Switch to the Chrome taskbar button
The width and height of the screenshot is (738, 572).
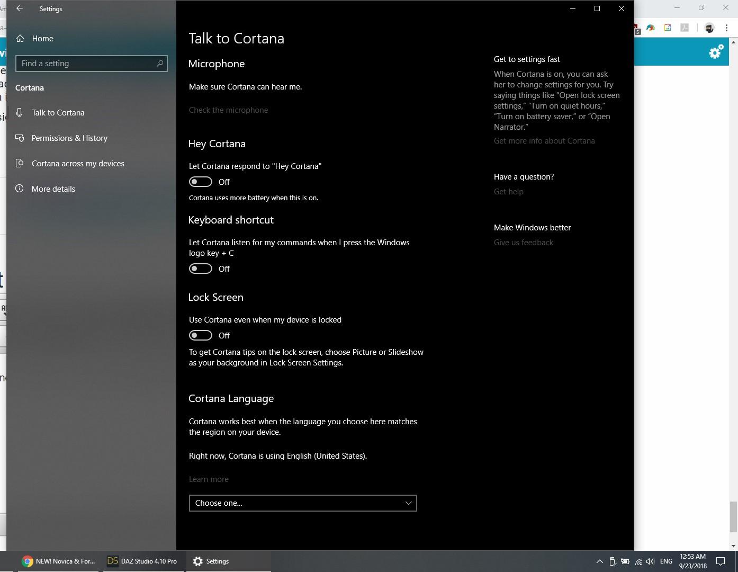click(59, 561)
